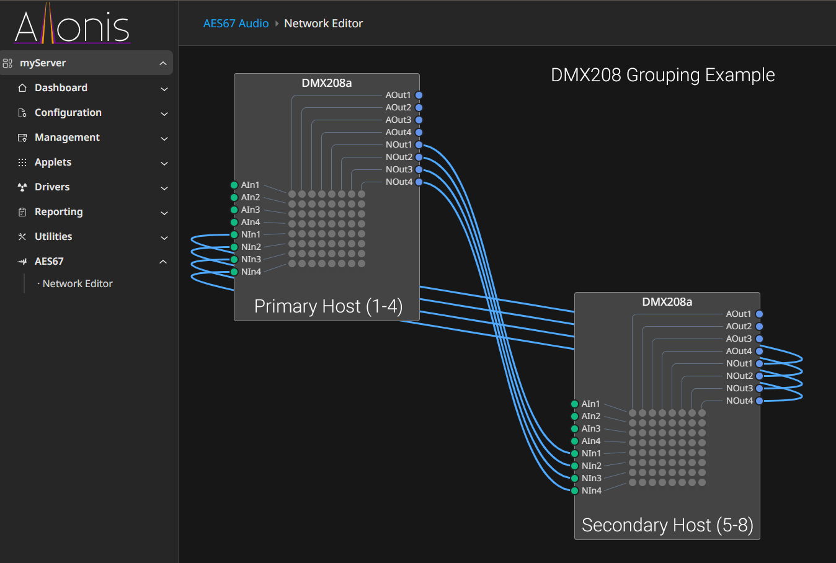The width and height of the screenshot is (836, 563).
Task: Expand the Reporting chevron
Action: (x=164, y=213)
